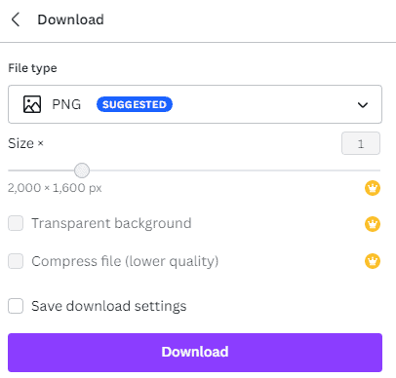Click the size multiplier input field

[x=361, y=143]
